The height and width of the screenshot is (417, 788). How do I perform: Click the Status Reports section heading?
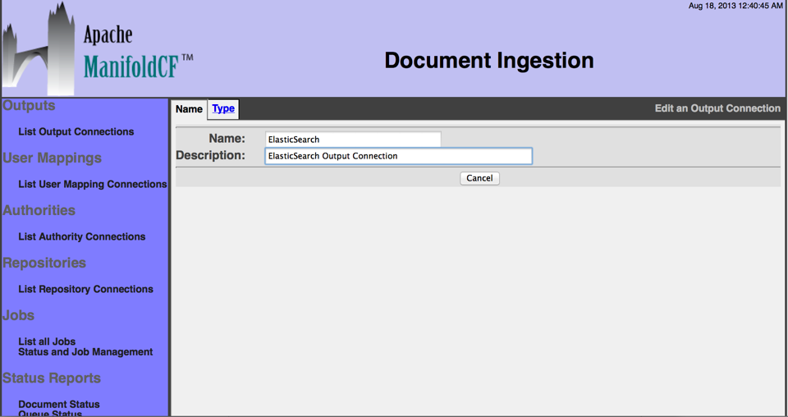pyautogui.click(x=52, y=378)
